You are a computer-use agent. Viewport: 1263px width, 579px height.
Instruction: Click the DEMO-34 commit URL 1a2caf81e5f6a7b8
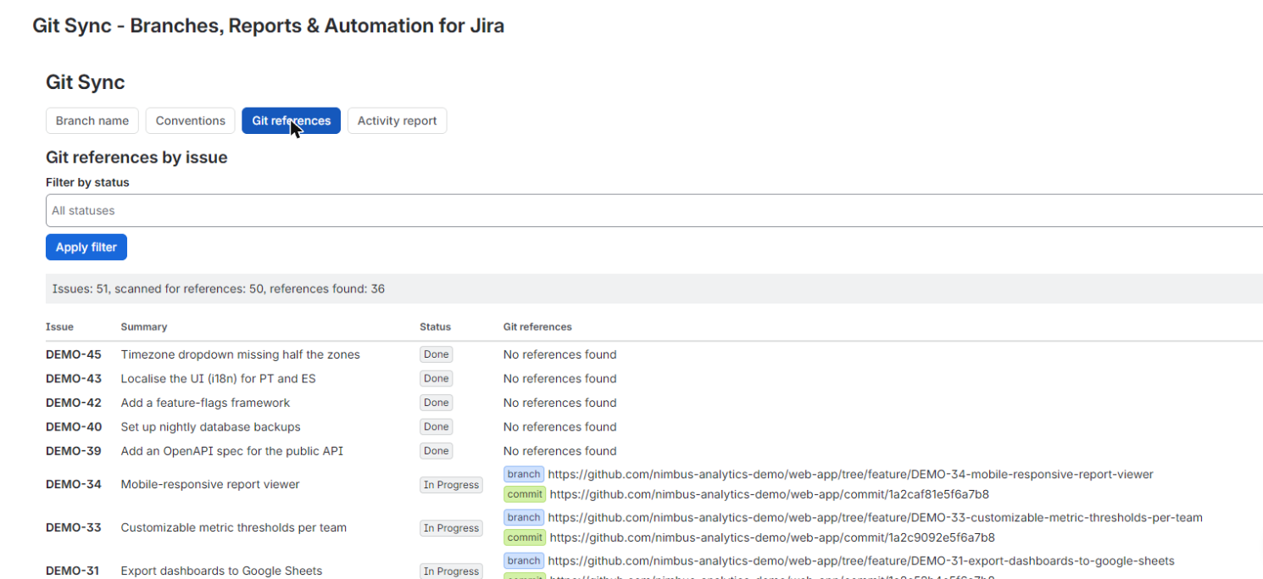769,494
